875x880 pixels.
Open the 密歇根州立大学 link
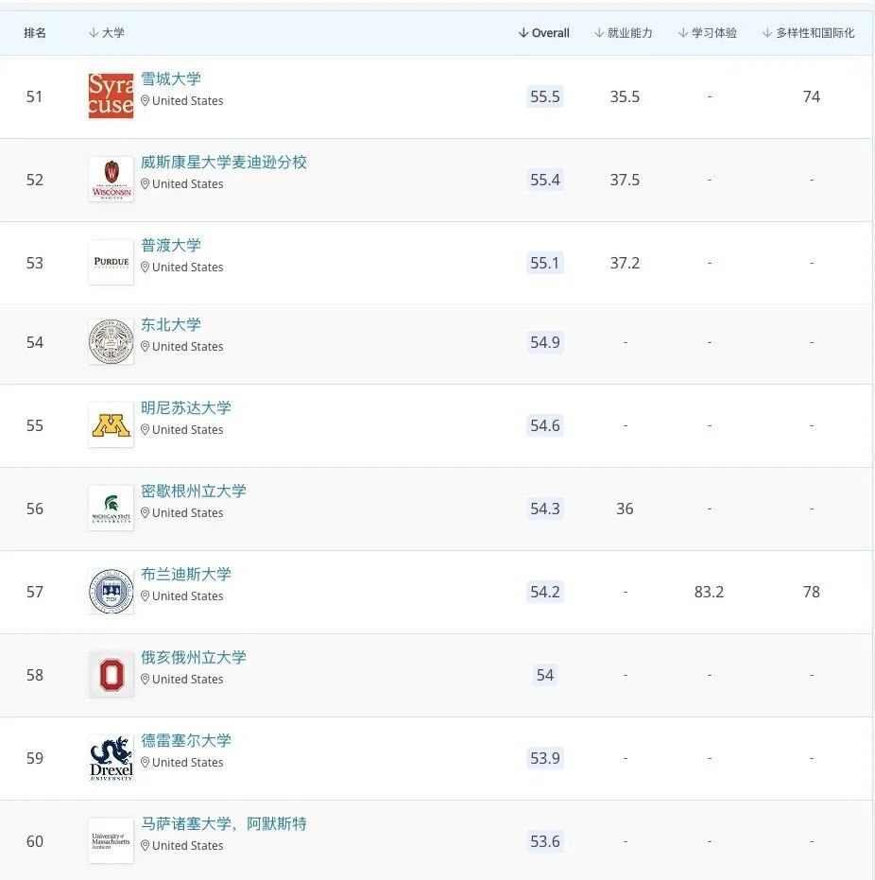193,492
